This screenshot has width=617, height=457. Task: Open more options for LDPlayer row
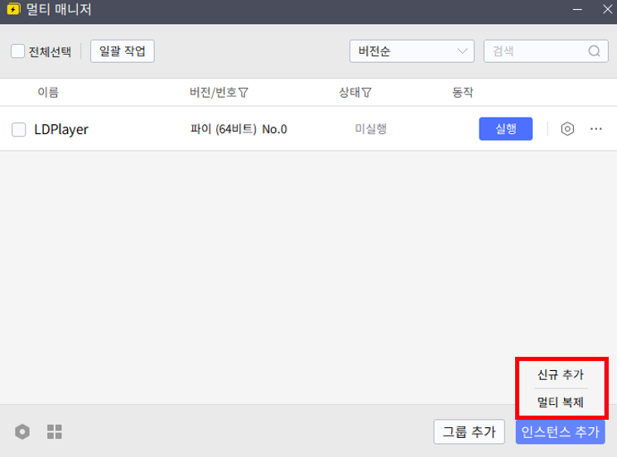595,129
